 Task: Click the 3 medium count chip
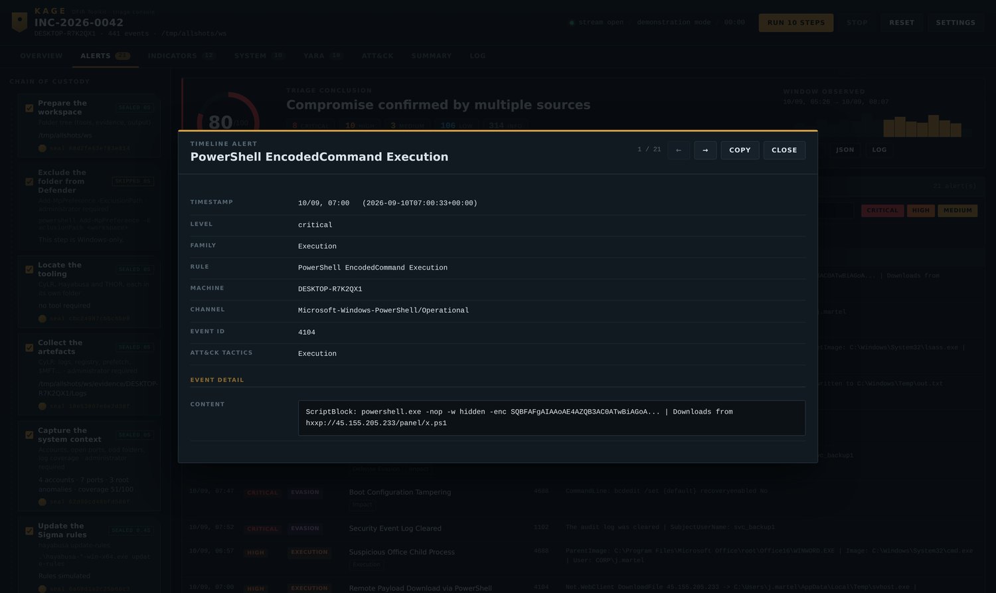pyautogui.click(x=408, y=126)
